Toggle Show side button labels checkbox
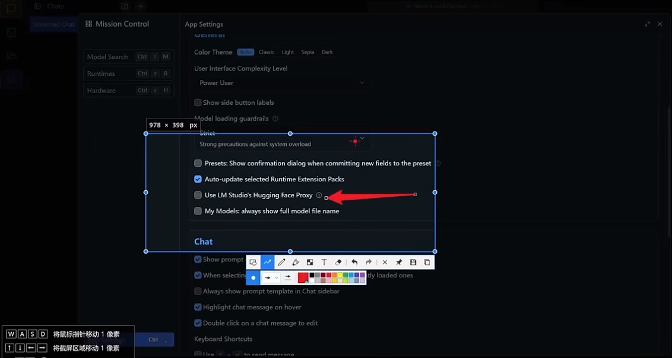The height and width of the screenshot is (358, 672). coord(198,103)
